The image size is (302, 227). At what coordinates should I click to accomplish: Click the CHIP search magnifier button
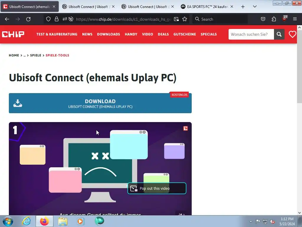pos(279,34)
